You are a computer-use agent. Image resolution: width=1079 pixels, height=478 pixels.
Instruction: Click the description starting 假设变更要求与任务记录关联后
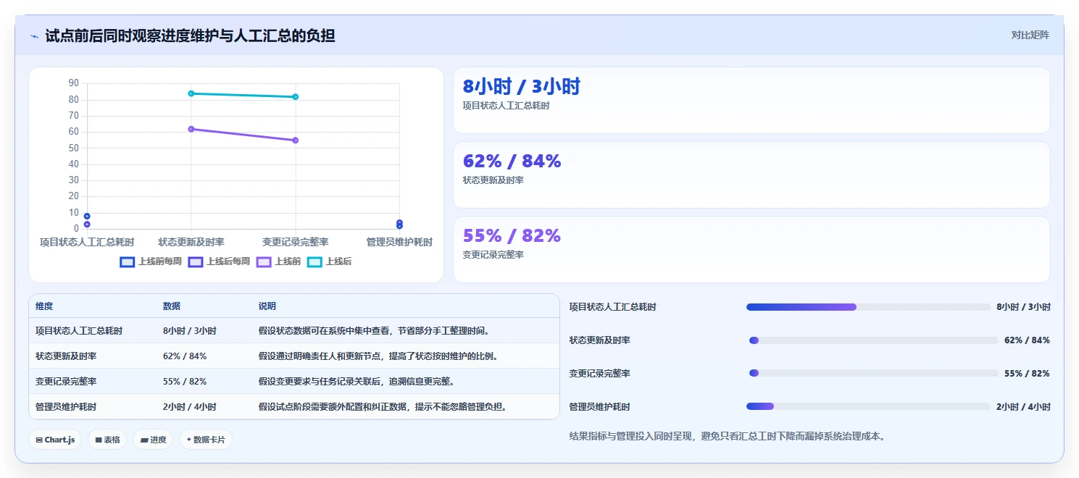357,382
